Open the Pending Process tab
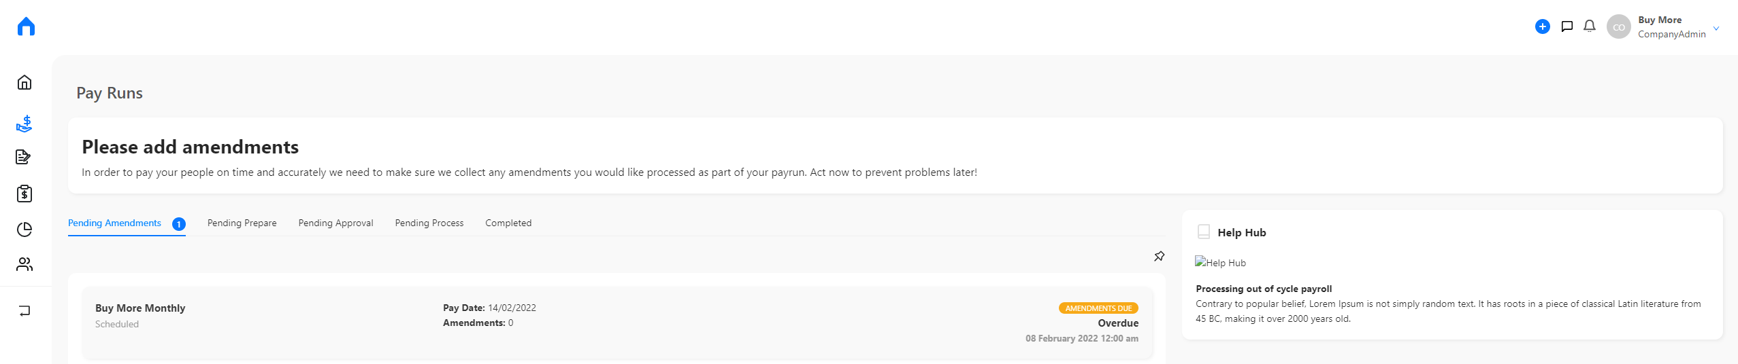Viewport: 1738px width, 364px height. 429,223
